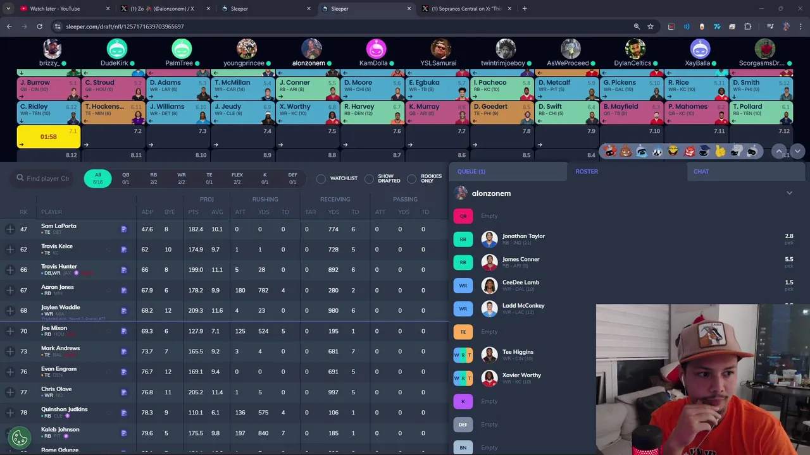This screenshot has height=455, width=810.
Task: Filter players by DEF position
Action: (292, 179)
